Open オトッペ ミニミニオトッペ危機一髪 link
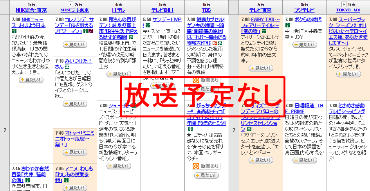 click(74, 139)
